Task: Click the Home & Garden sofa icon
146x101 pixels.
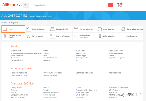Action: coord(100,29)
